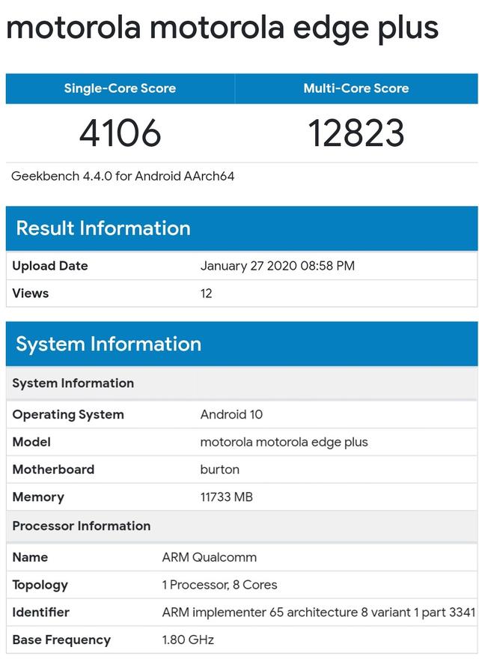Select the Android 10 value

pyautogui.click(x=231, y=415)
